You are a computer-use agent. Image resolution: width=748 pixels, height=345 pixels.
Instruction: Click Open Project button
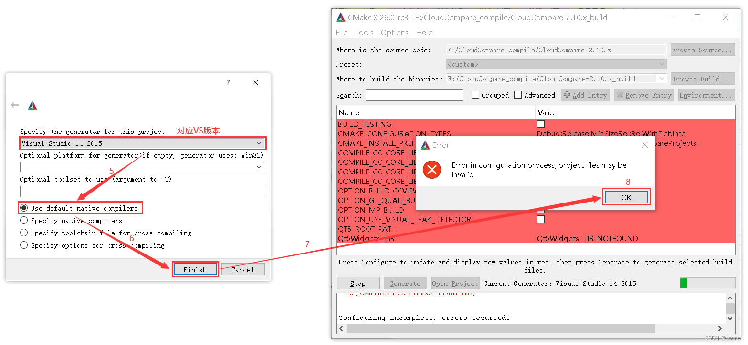click(455, 283)
